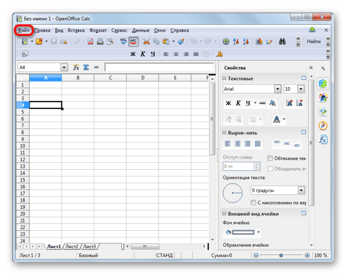This screenshot has height=275, width=347.
Task: Click Sort Ascending icon
Action: coord(236,41)
